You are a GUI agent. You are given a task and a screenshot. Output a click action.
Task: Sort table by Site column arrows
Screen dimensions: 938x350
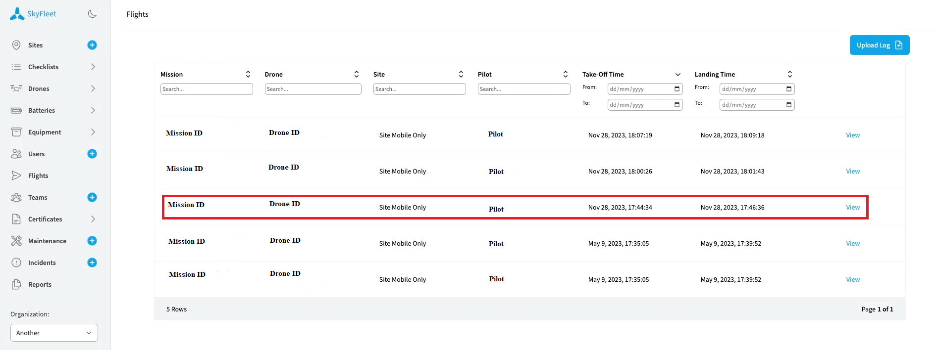point(461,74)
